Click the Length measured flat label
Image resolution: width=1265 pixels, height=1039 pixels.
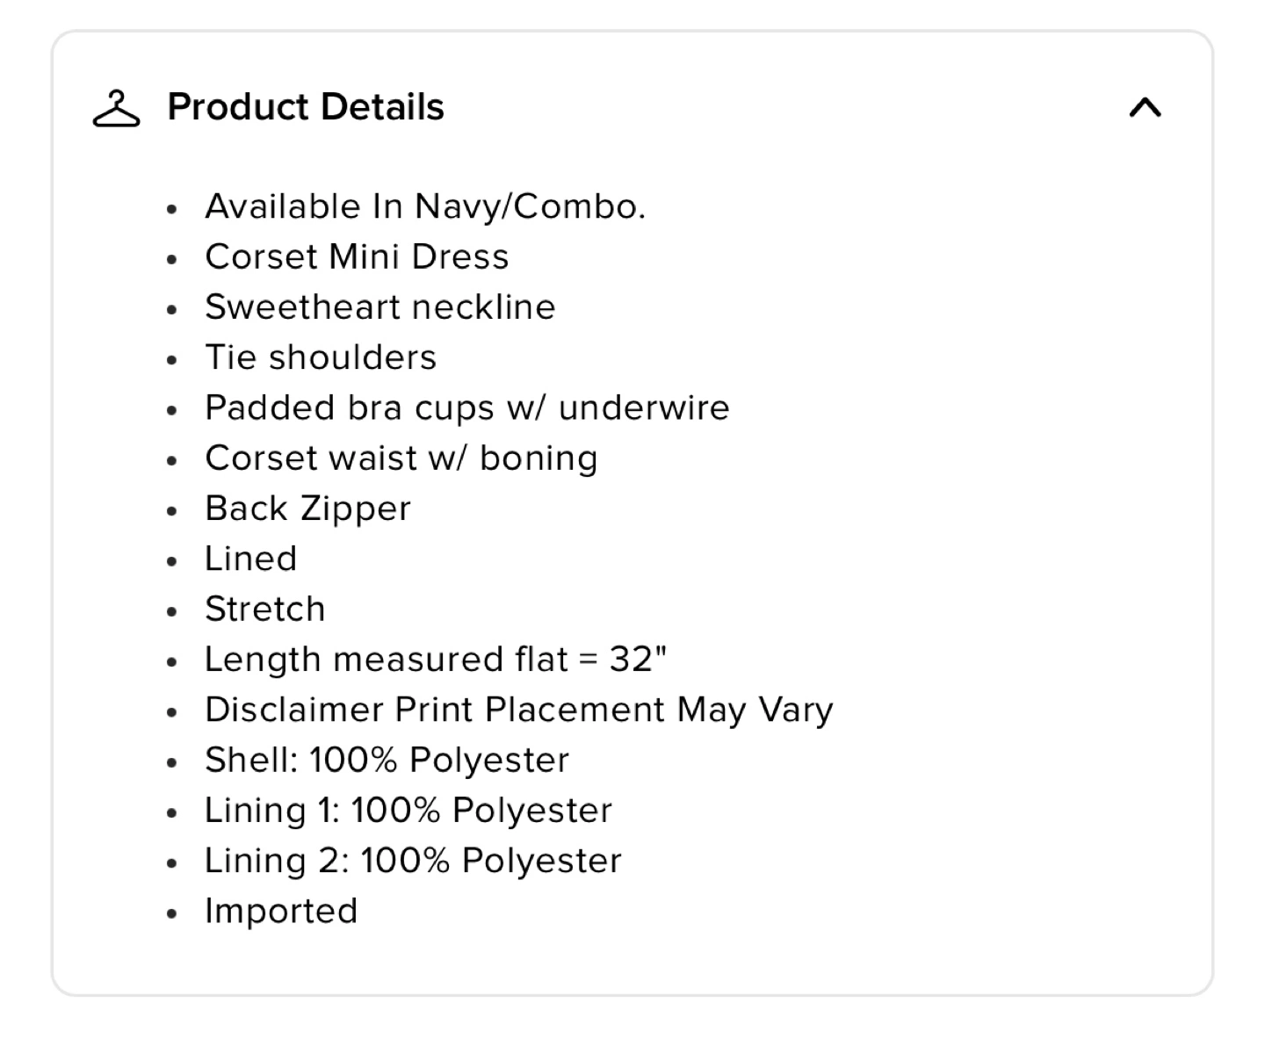(x=387, y=660)
